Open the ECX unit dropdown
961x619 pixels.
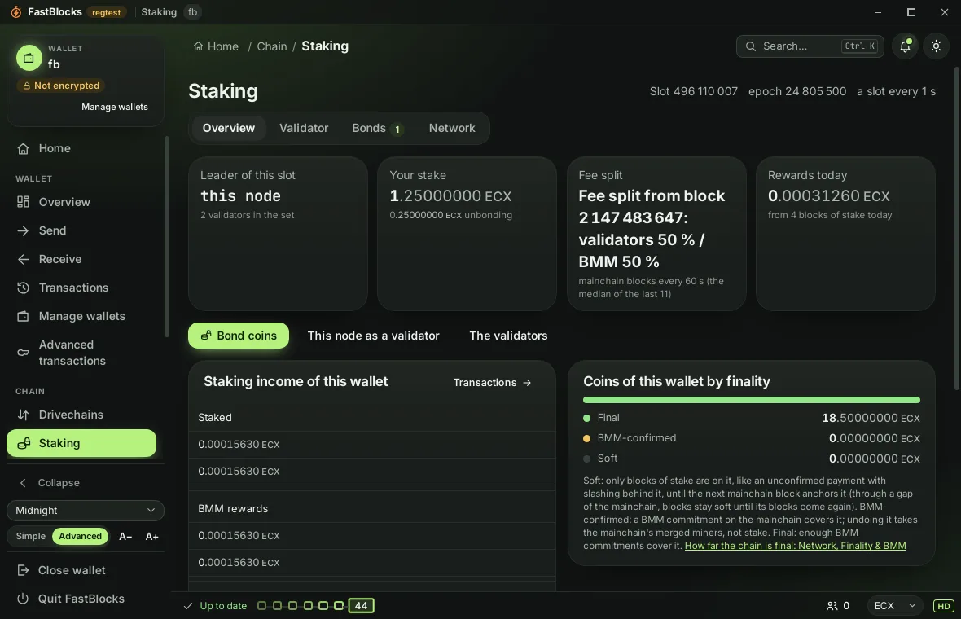(894, 606)
